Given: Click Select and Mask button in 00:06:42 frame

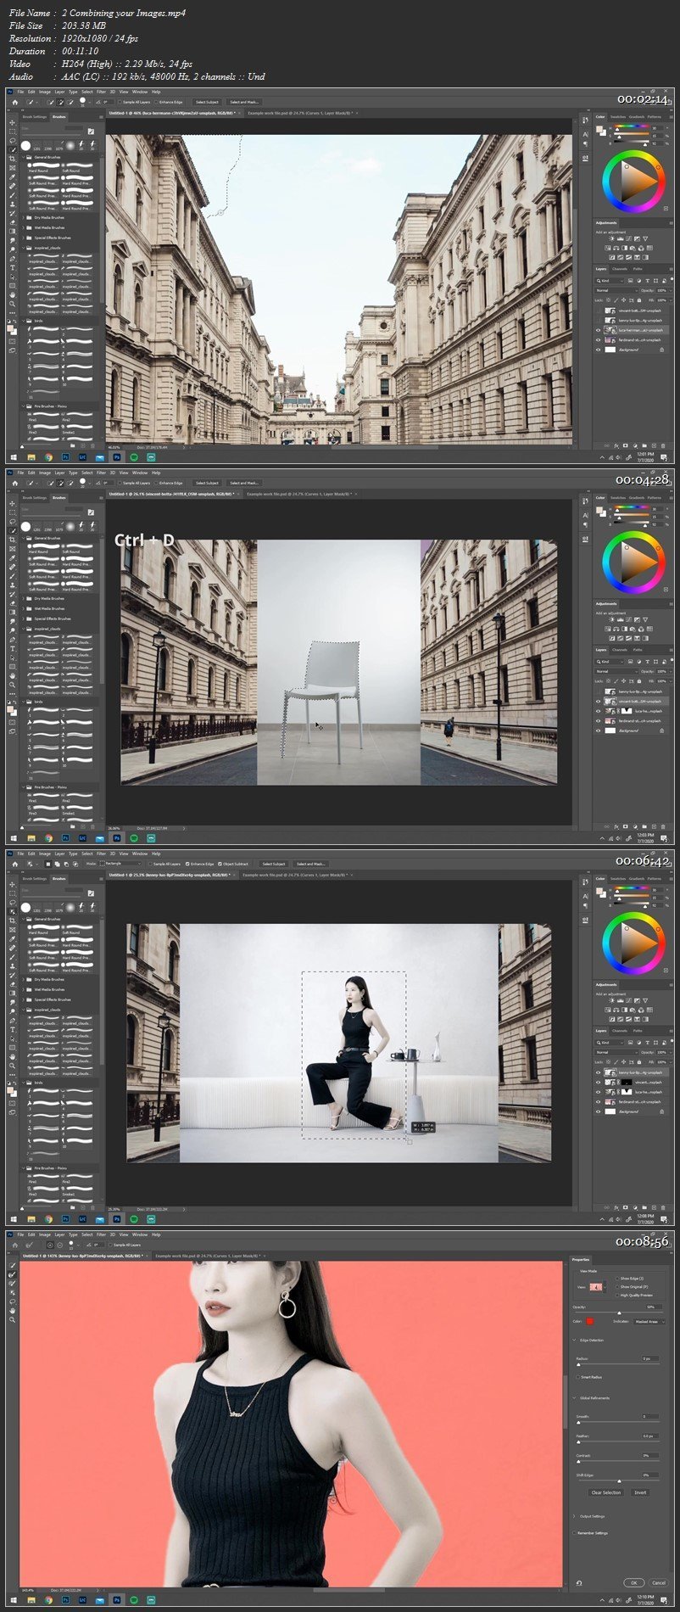Looking at the screenshot, I should [x=312, y=864].
